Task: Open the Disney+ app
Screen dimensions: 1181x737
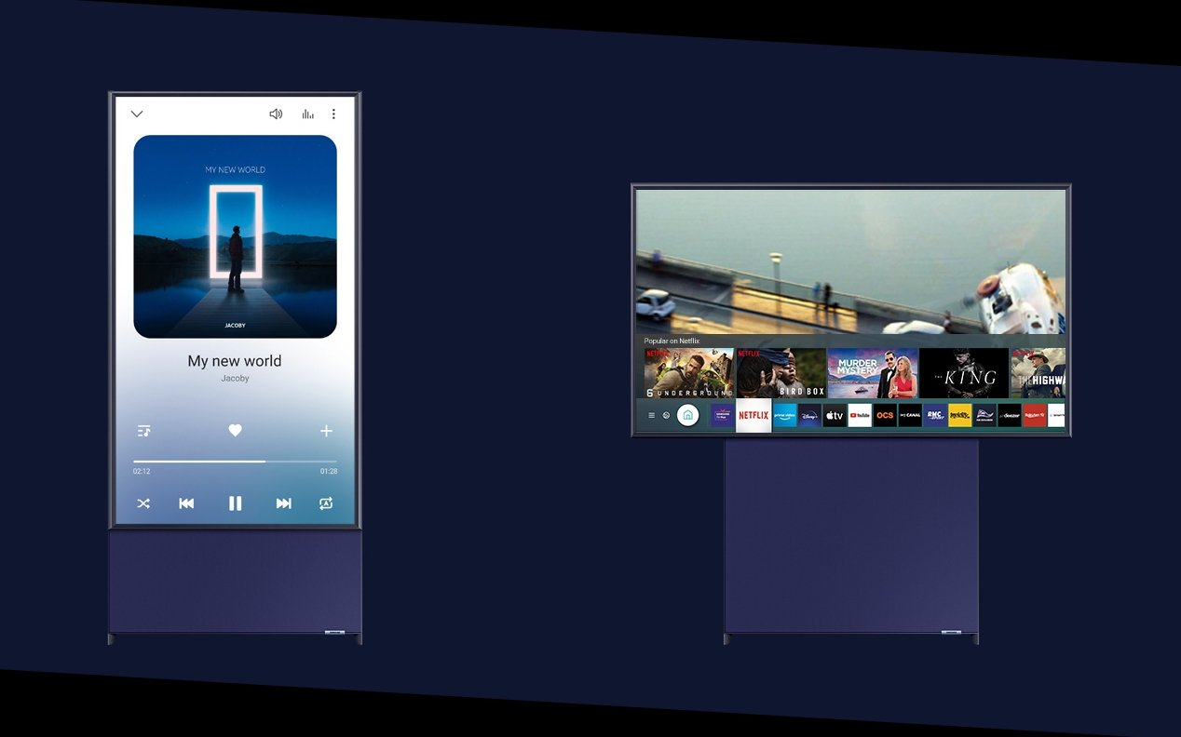Action: (x=809, y=415)
